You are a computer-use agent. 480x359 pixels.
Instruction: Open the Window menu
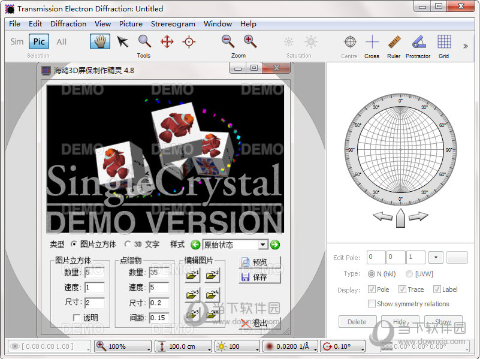point(218,24)
